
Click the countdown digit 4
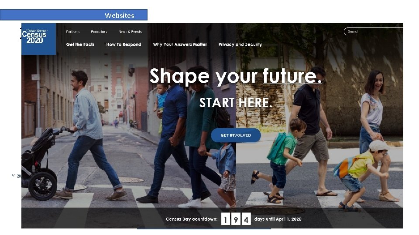(246, 219)
